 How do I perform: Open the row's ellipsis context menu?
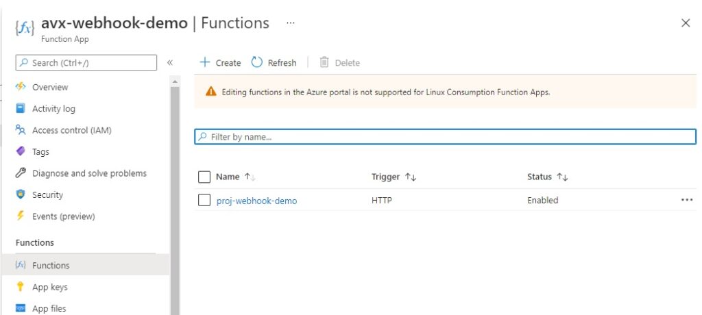[687, 200]
